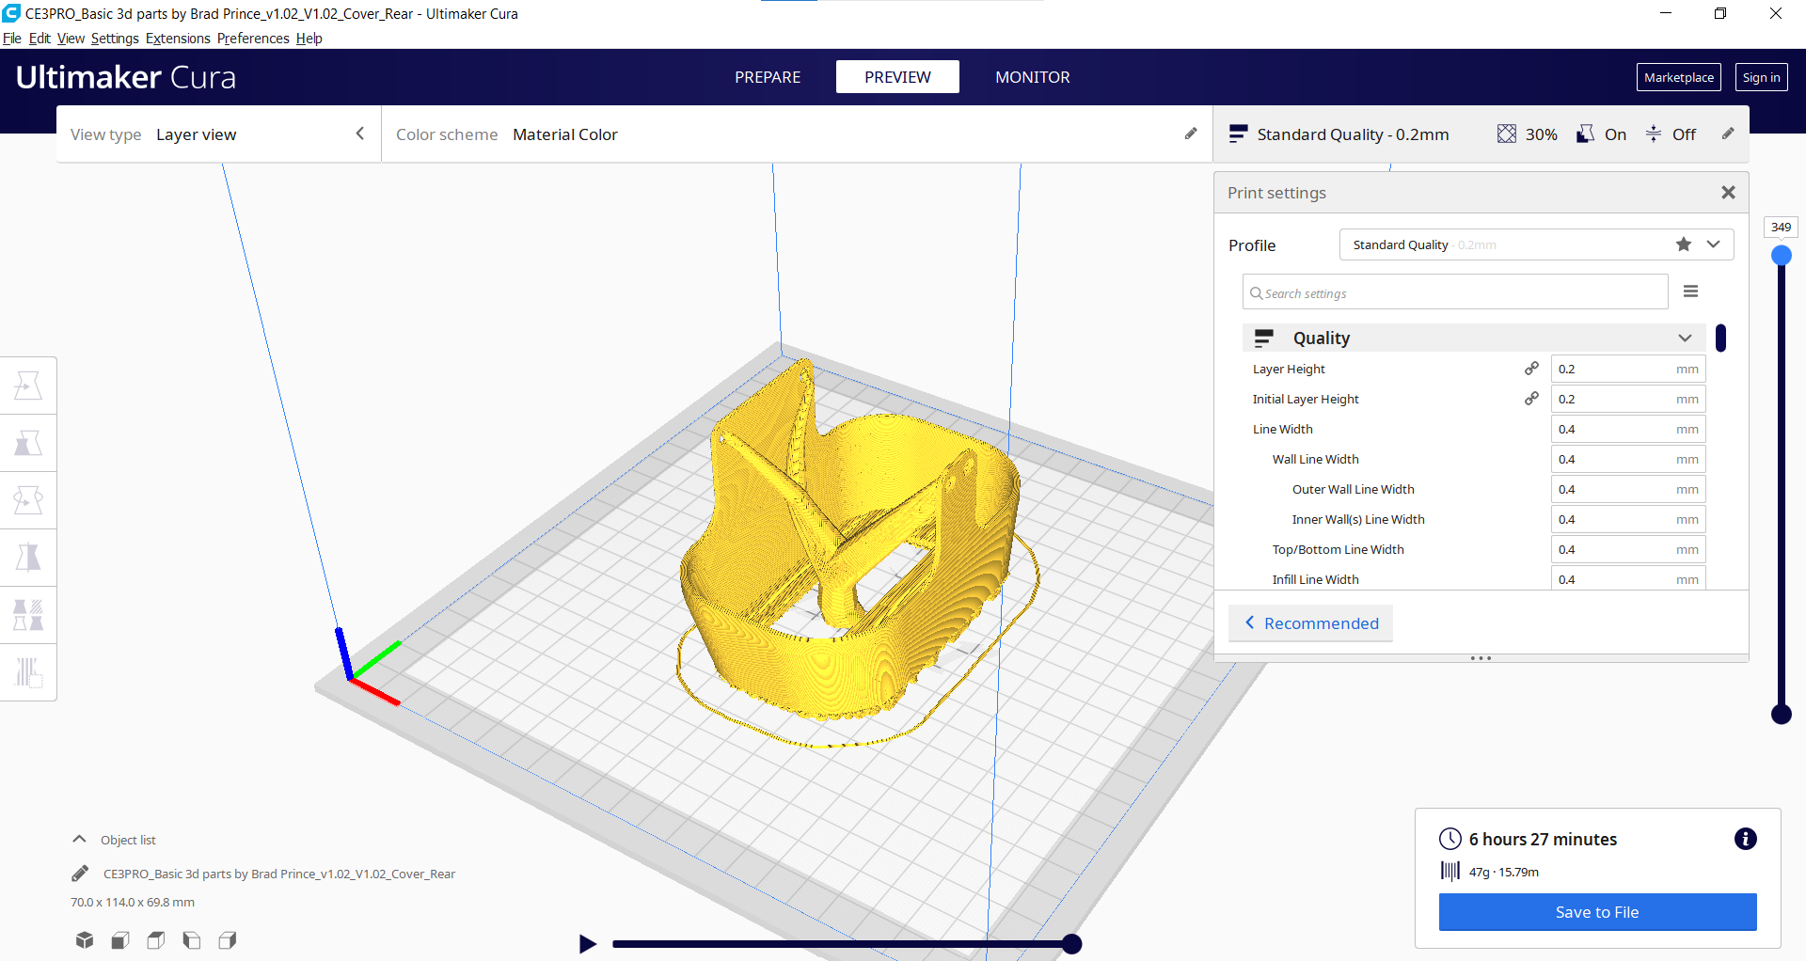Open Per Model Settings tool
Image resolution: width=1806 pixels, height=961 pixels.
click(28, 615)
